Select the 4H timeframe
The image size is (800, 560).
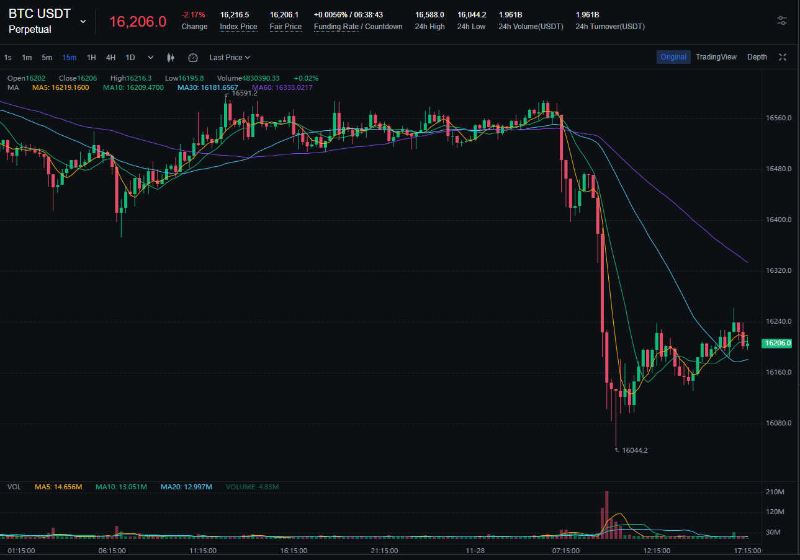110,58
